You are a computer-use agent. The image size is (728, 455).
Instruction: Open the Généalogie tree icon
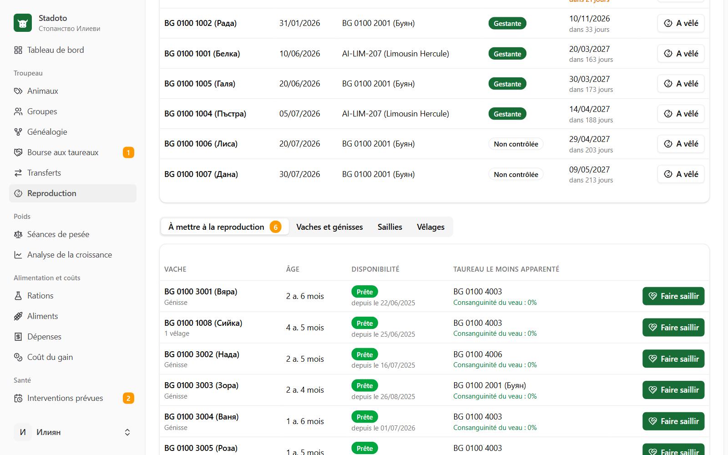click(18, 132)
